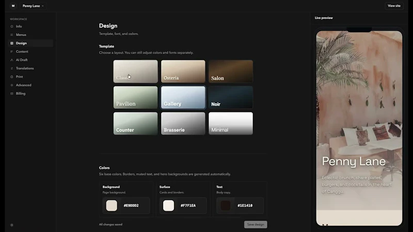Click the Billing sidebar icon
413x232 pixels.
[11, 94]
